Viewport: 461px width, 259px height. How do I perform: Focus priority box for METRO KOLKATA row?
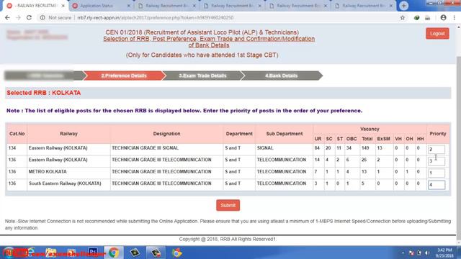point(437,173)
